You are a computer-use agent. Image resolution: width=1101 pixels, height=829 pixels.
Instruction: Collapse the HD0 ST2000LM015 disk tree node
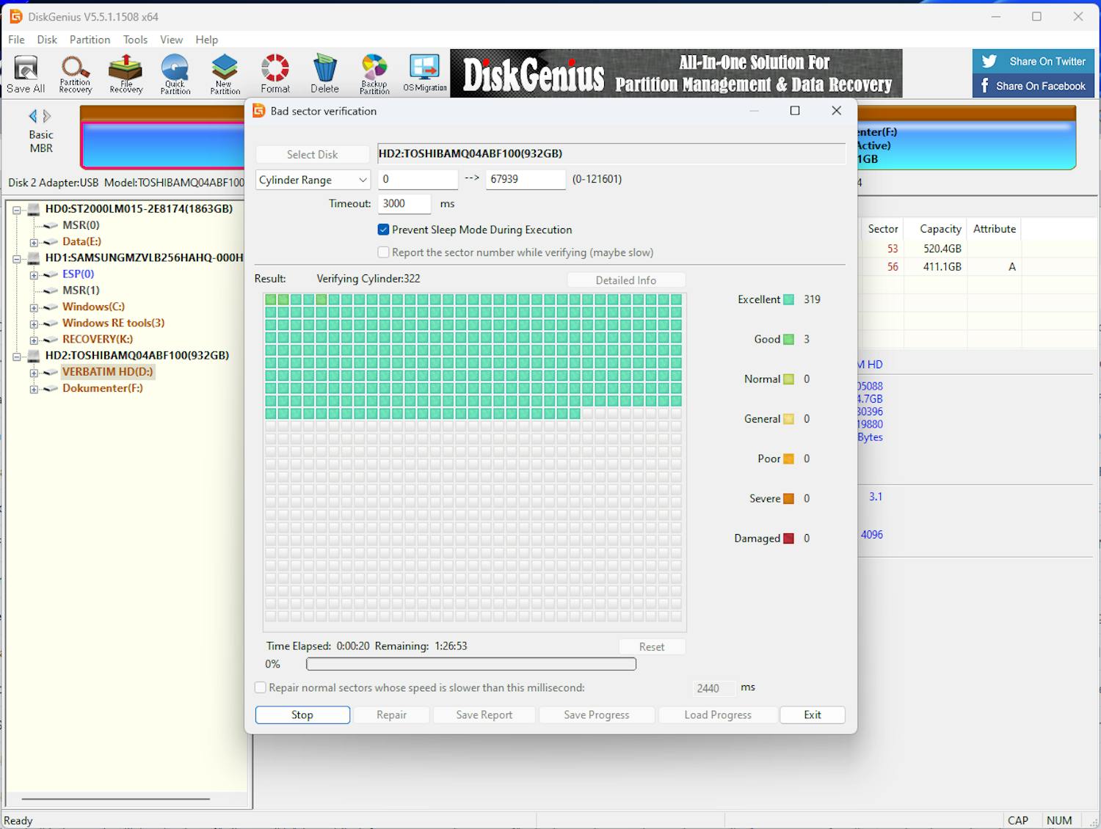tap(17, 210)
